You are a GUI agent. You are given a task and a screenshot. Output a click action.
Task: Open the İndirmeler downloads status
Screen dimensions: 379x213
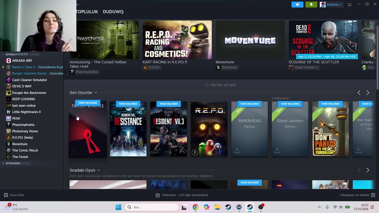(182, 195)
